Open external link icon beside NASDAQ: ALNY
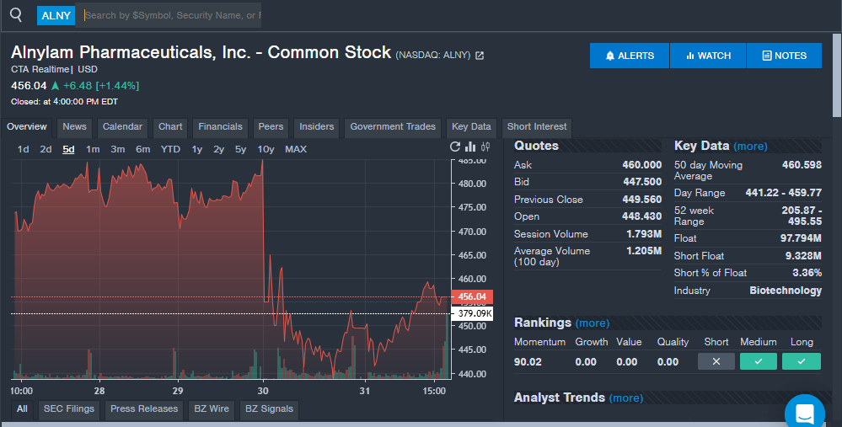This screenshot has width=842, height=427. [x=480, y=56]
